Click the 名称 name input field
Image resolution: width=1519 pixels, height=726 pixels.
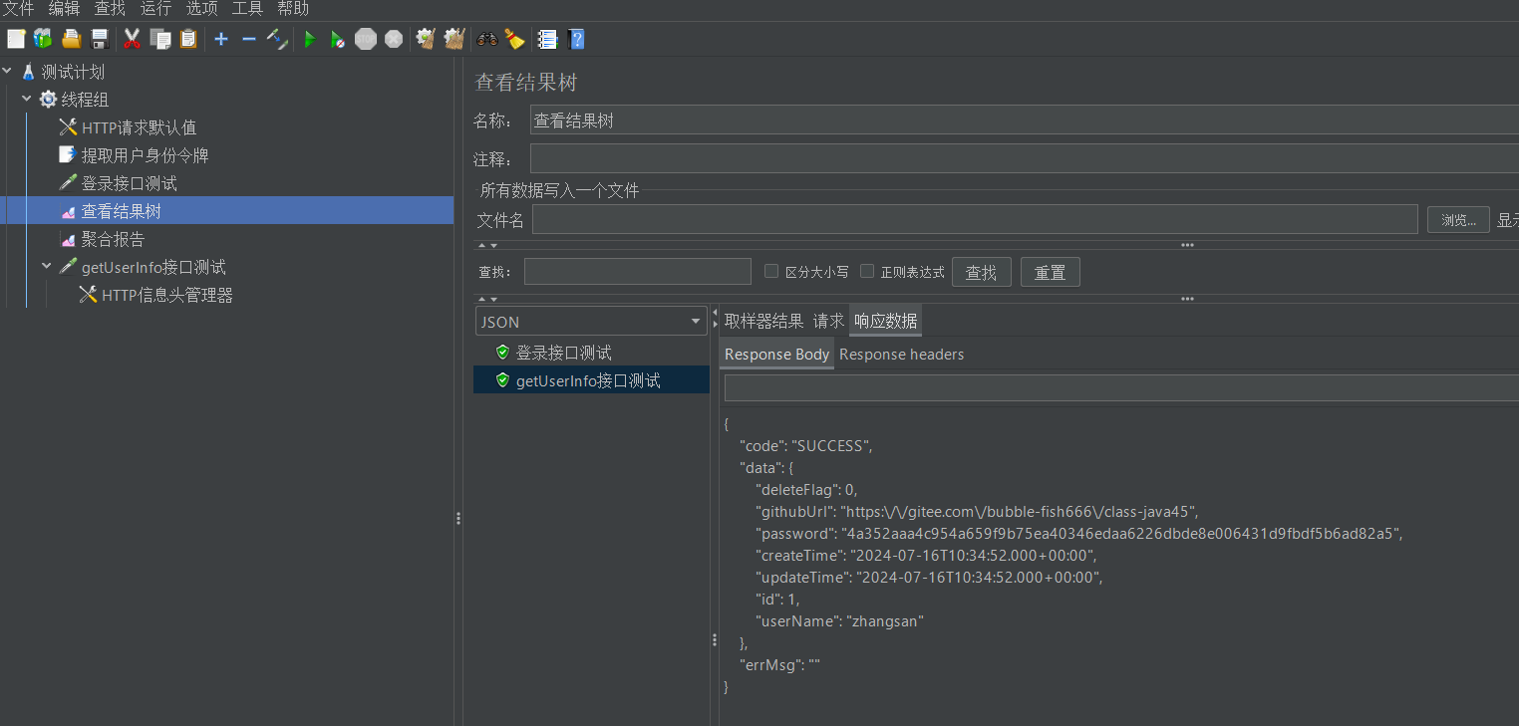tap(1024, 121)
